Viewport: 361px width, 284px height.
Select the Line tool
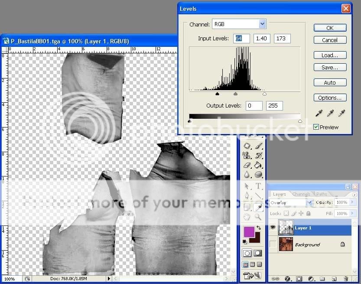tap(259, 196)
